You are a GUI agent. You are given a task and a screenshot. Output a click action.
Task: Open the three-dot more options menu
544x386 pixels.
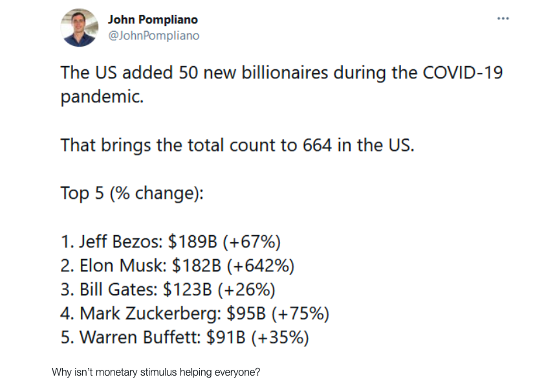tap(503, 18)
